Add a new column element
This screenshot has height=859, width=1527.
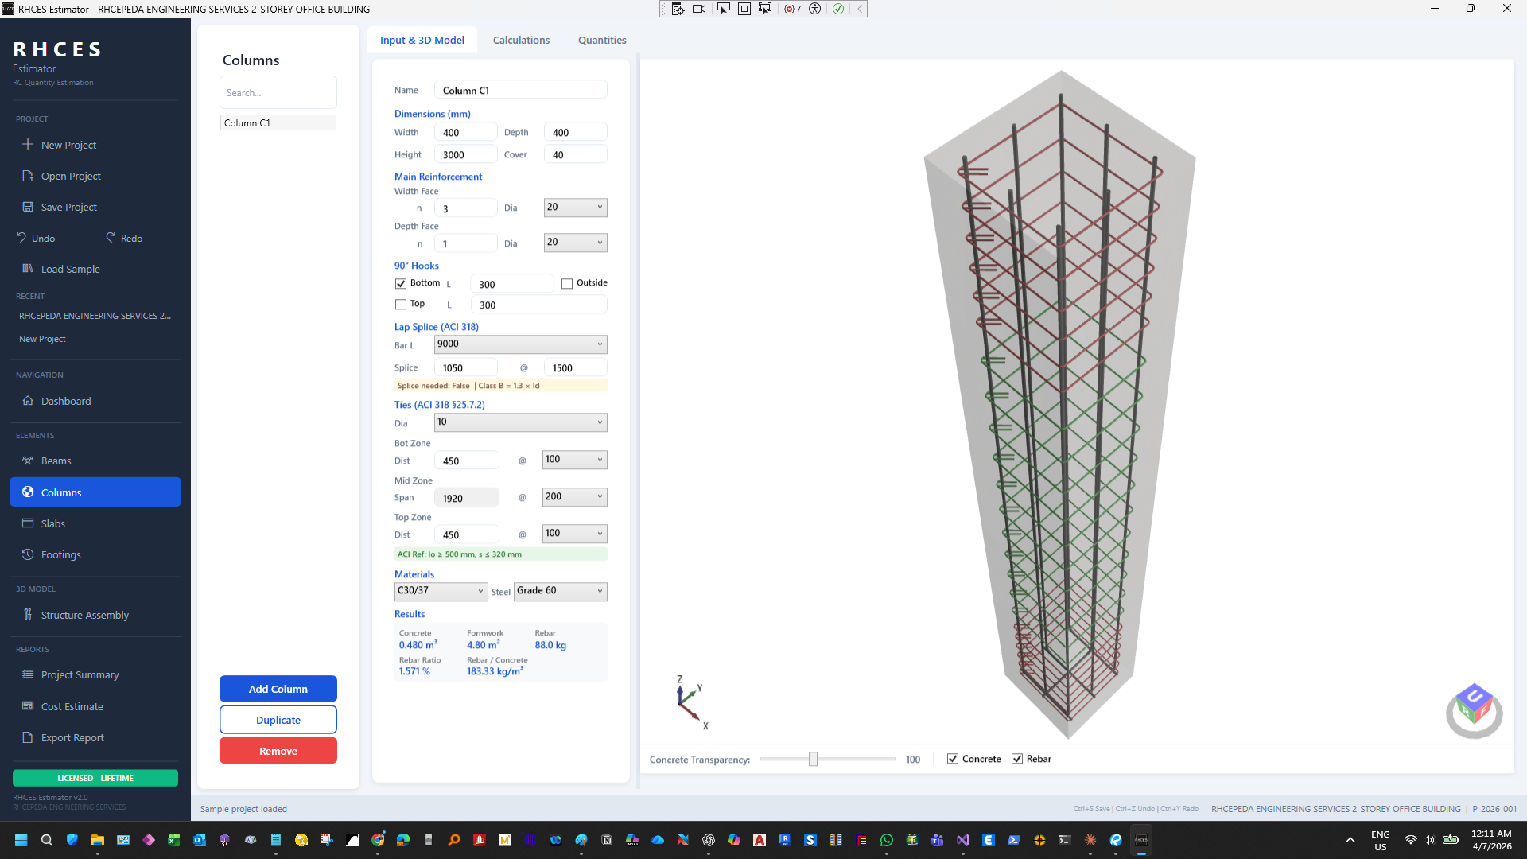pos(278,689)
